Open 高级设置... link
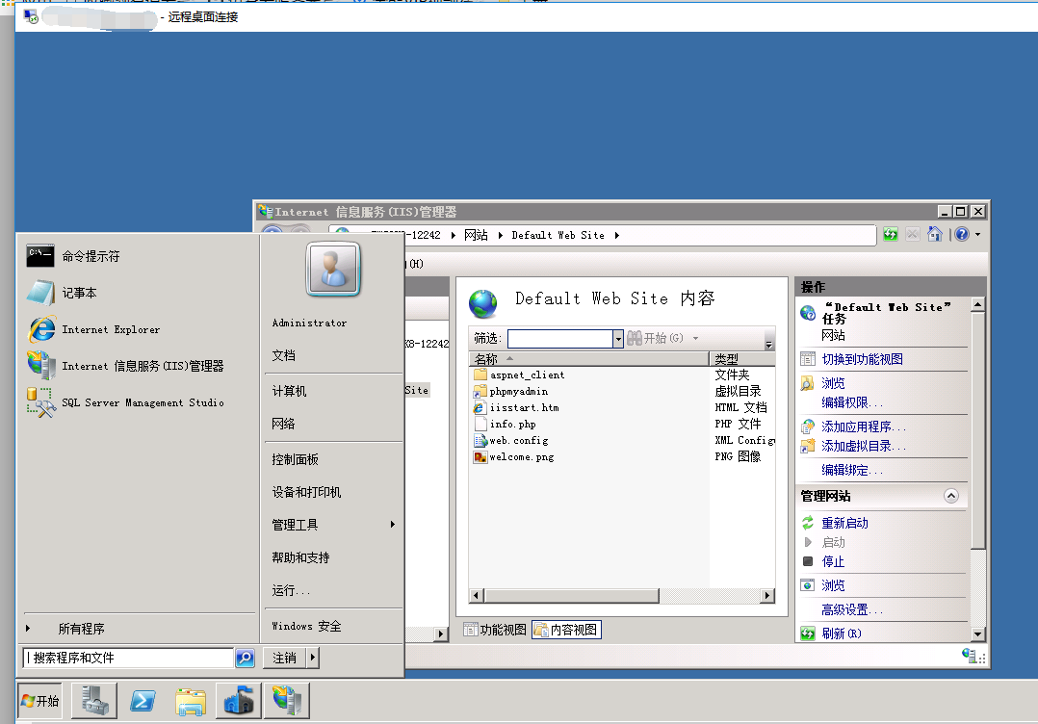The image size is (1038, 724). tap(852, 609)
